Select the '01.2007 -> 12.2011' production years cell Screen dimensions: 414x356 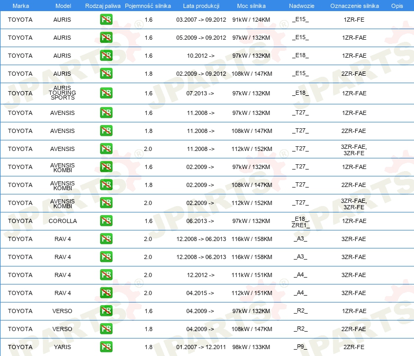click(x=201, y=347)
